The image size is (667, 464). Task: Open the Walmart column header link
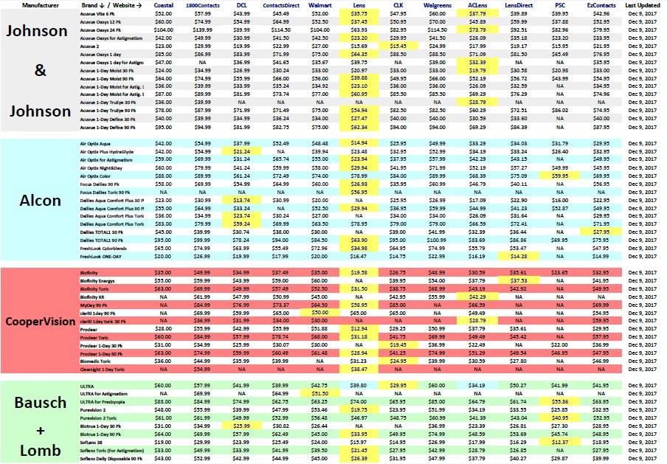point(320,5)
